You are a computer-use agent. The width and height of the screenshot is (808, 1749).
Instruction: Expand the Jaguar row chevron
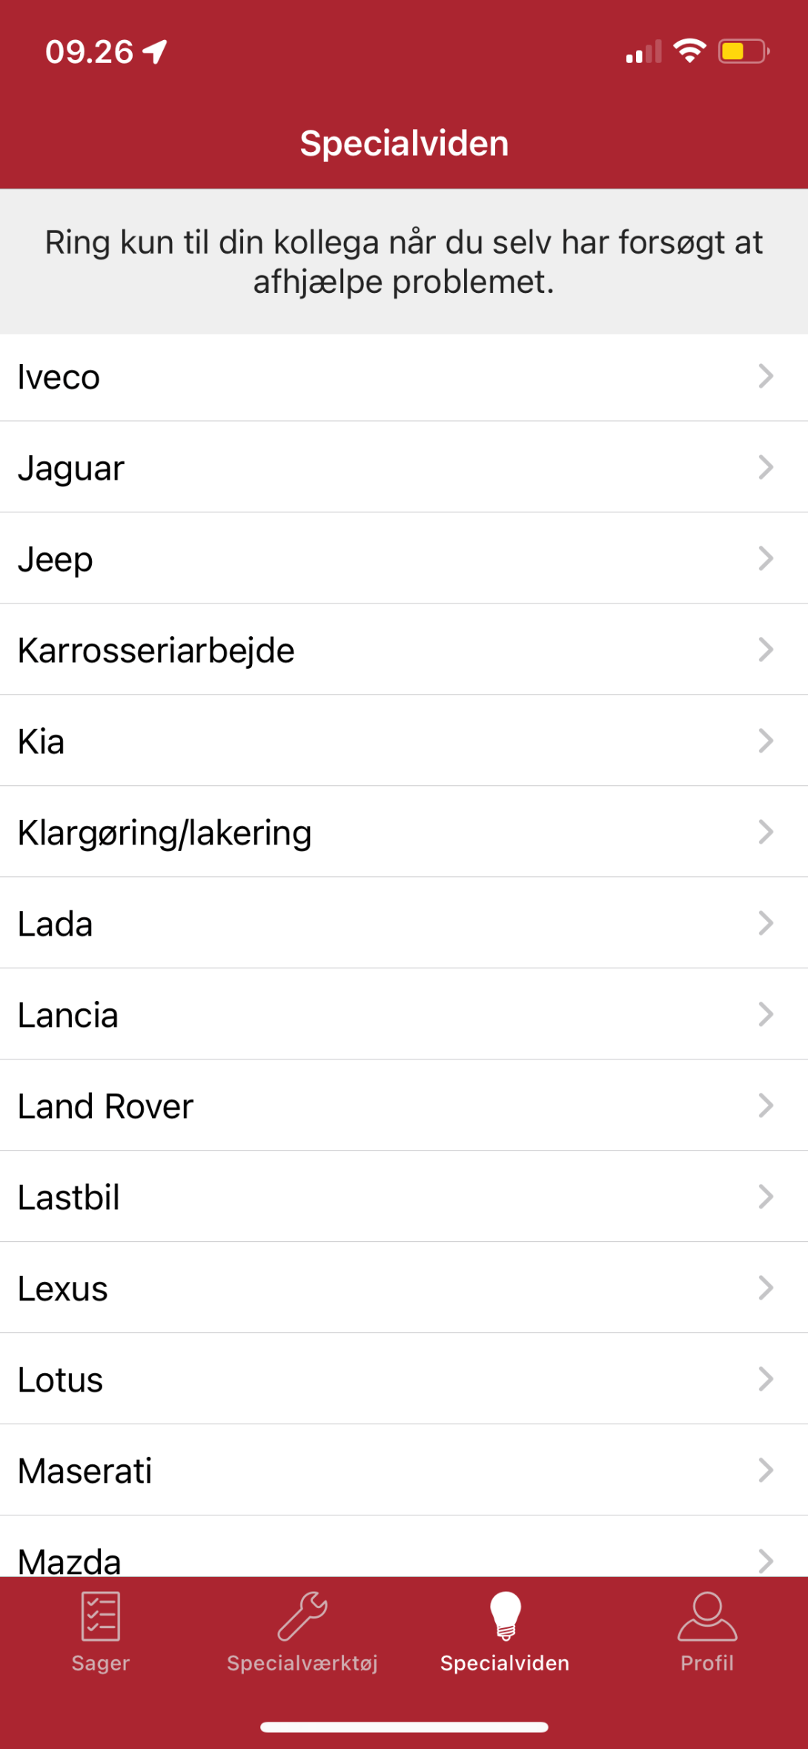pos(766,468)
